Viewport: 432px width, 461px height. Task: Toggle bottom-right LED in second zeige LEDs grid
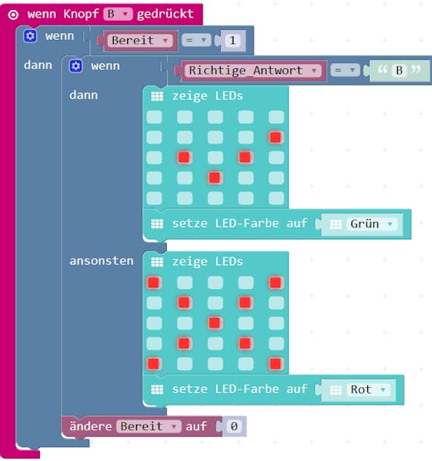tap(276, 363)
